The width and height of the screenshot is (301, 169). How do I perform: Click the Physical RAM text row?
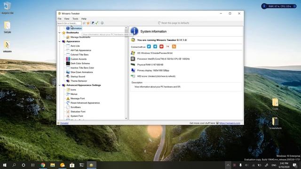click(150, 65)
